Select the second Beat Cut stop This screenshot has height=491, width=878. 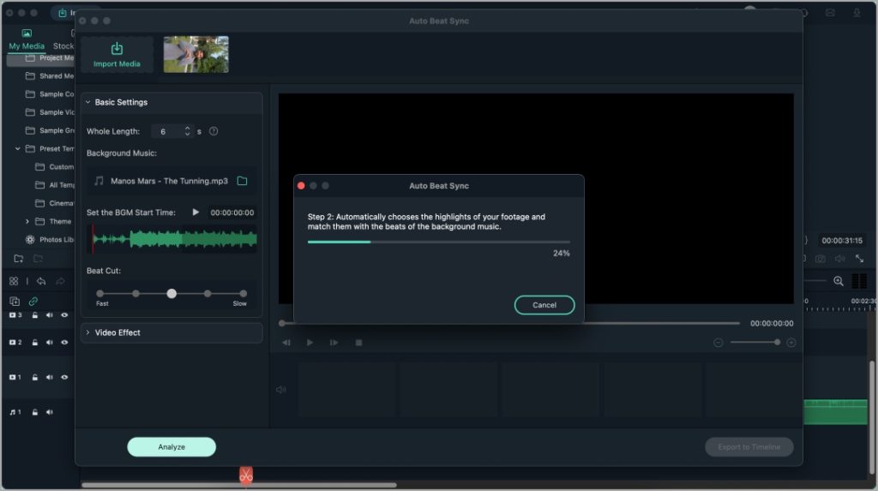pyautogui.click(x=135, y=293)
